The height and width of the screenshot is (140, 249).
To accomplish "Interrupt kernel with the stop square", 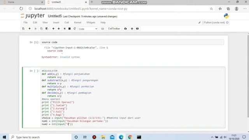I will pyautogui.click(x=69, y=29).
